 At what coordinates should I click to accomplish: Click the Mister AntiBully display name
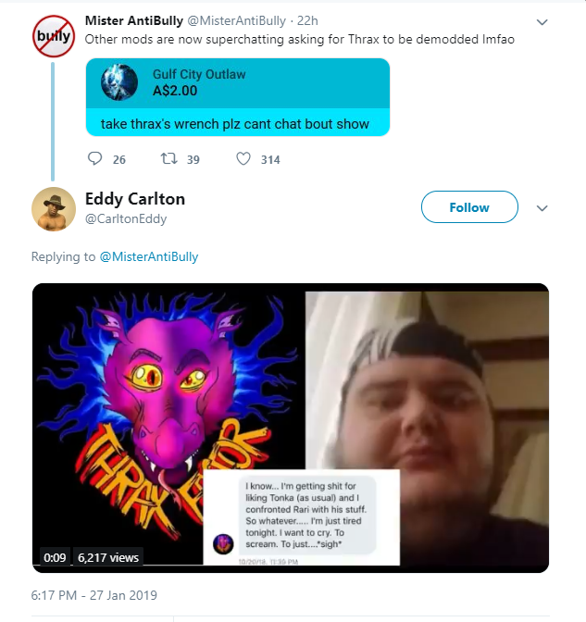pyautogui.click(x=134, y=20)
